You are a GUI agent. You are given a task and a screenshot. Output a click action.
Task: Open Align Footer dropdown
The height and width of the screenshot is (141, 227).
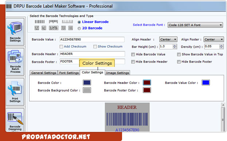coord(214,39)
